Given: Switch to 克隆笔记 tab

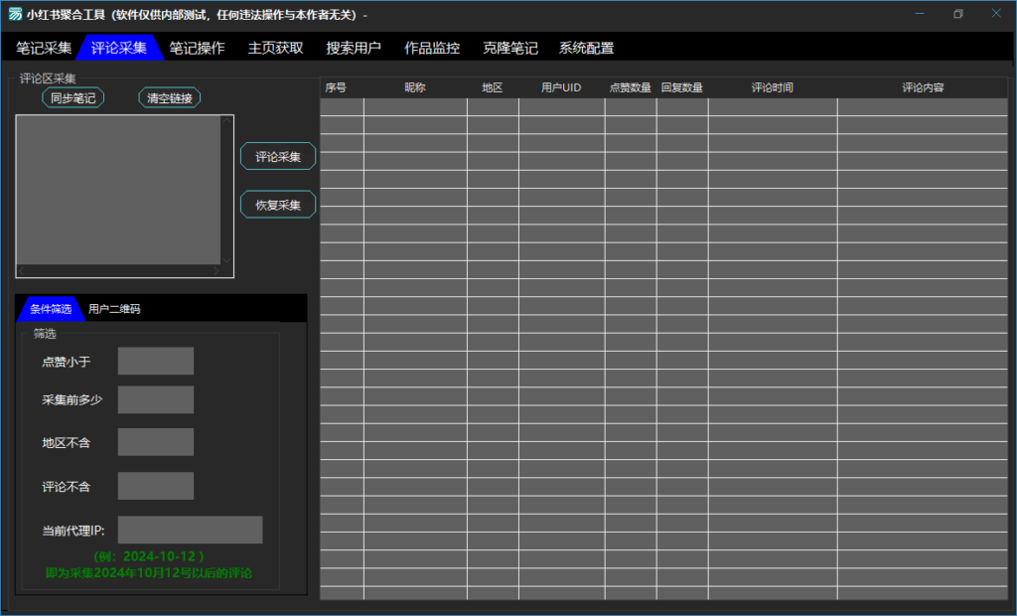Looking at the screenshot, I should 510,48.
